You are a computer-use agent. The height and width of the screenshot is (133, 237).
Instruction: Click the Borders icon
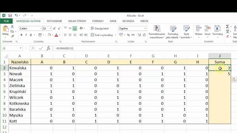point(40,35)
